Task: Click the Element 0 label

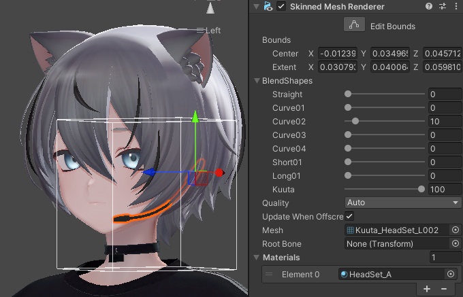Action: [x=300, y=275]
